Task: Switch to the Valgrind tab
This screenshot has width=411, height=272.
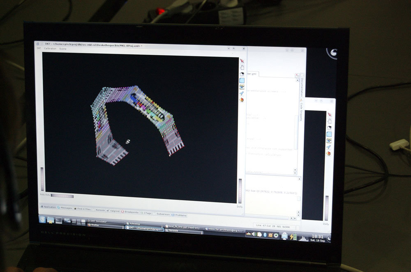Action: tap(113, 211)
